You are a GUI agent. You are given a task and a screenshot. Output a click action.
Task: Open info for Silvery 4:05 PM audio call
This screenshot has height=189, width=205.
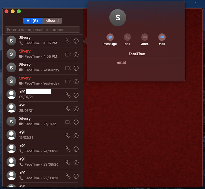point(76,41)
